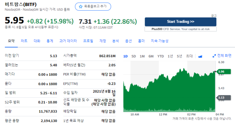Image resolution: width=235 pixels, height=132 pixels.
Task: Click the 5.95 closing price
Action: click(x=14, y=21)
